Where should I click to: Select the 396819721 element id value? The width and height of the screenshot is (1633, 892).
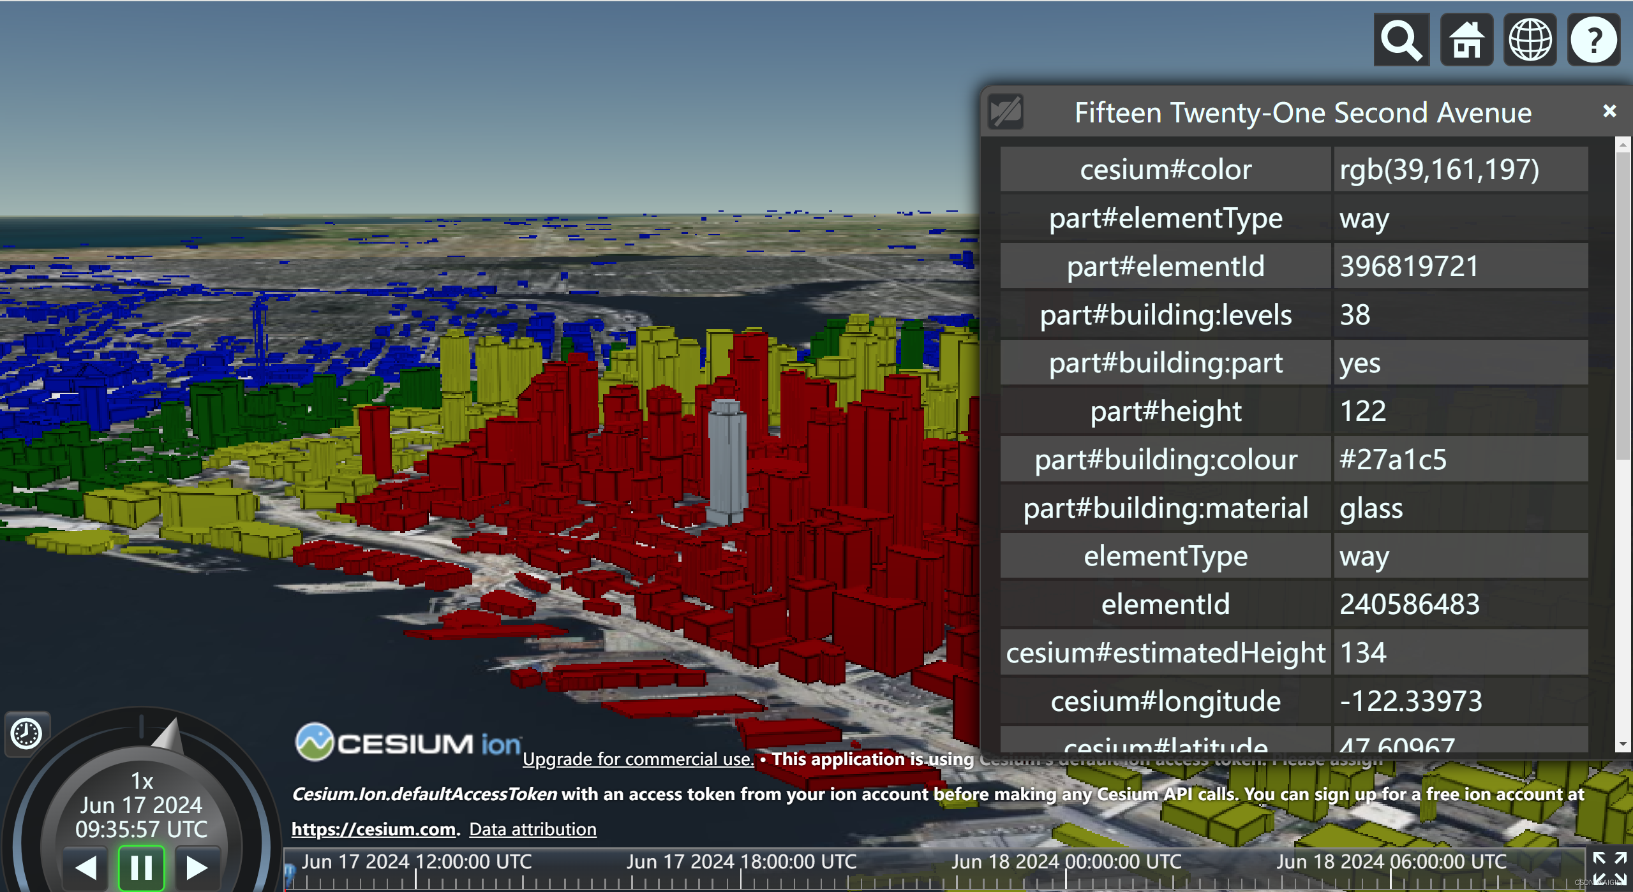tap(1409, 266)
